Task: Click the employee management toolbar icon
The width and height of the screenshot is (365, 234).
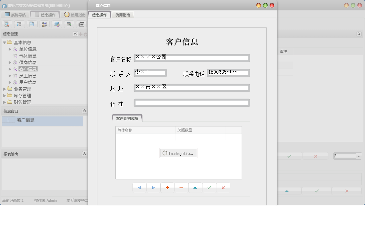Action: pos(44,24)
